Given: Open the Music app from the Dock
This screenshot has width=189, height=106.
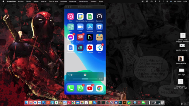Looking at the screenshot, I should [69, 103].
